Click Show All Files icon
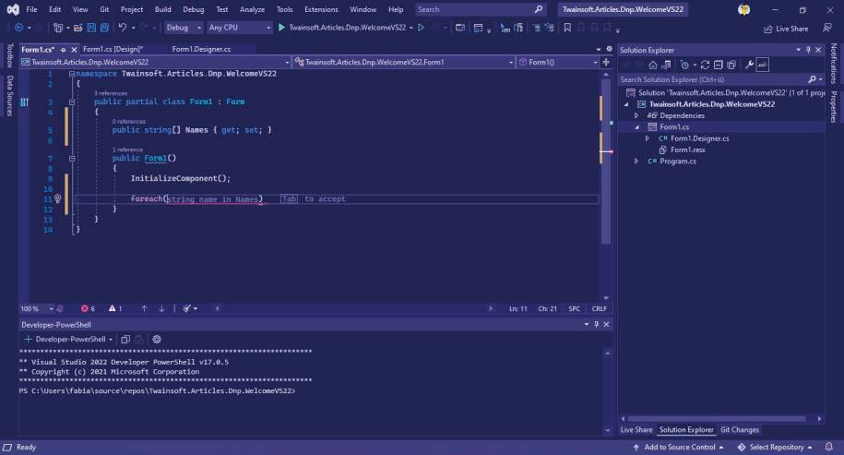Image resolution: width=844 pixels, height=455 pixels. click(731, 65)
